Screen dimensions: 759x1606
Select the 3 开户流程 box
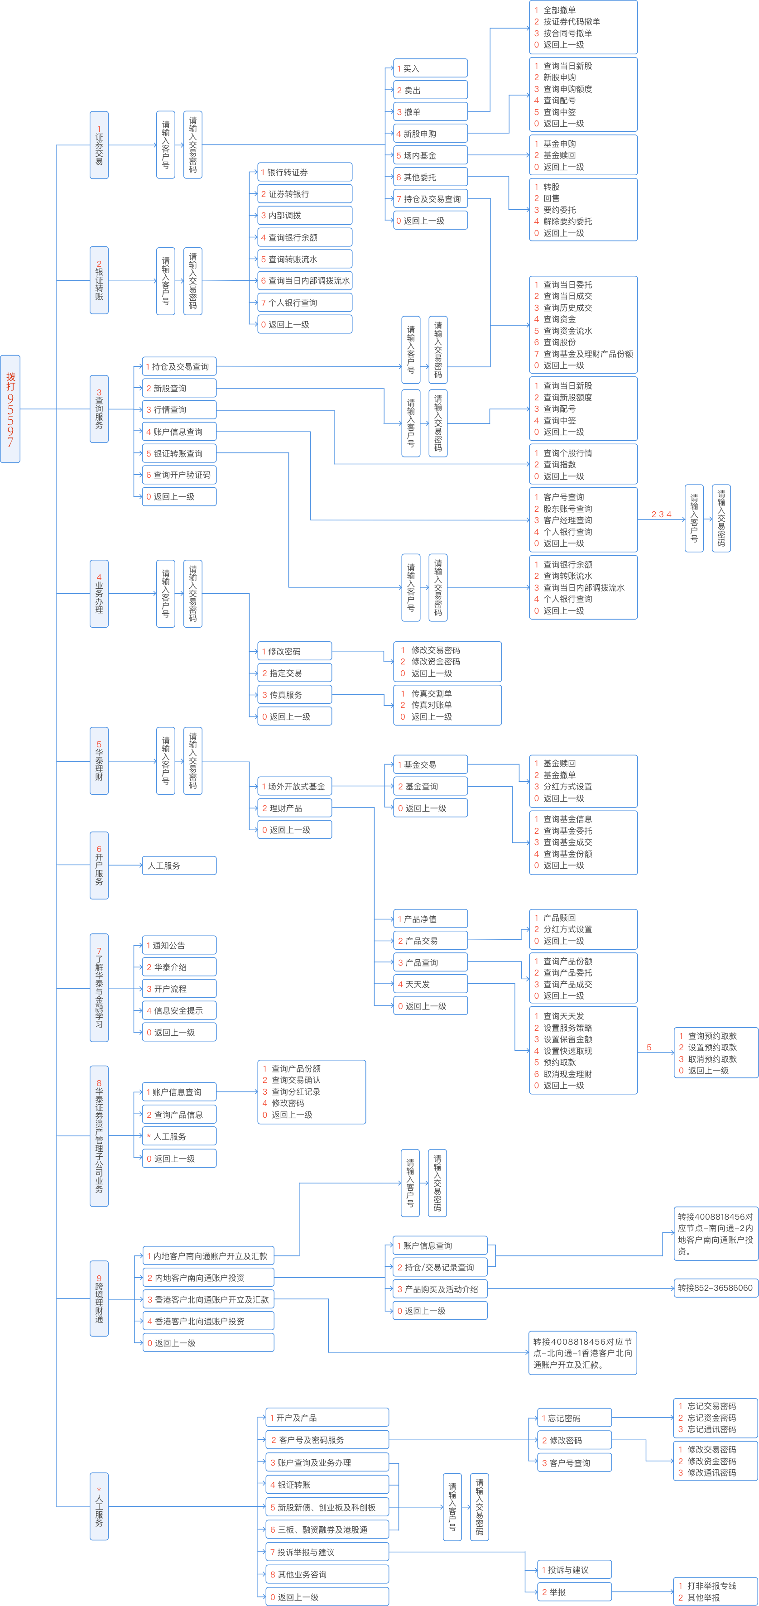[x=179, y=989]
